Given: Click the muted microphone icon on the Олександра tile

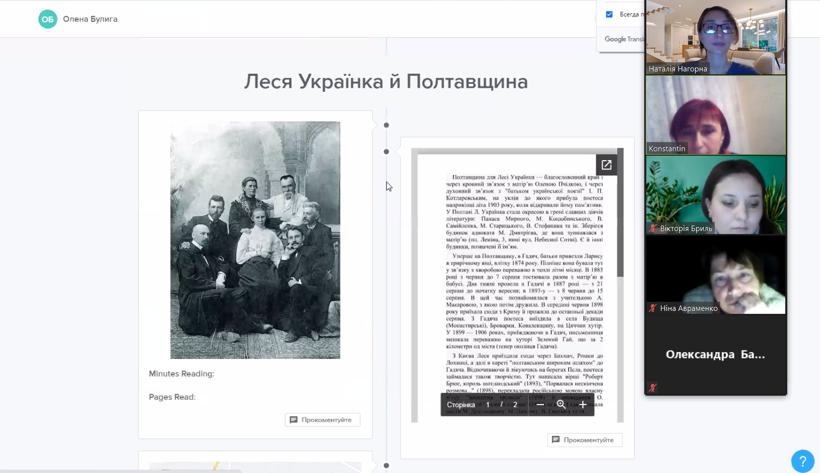Looking at the screenshot, I should click(653, 388).
